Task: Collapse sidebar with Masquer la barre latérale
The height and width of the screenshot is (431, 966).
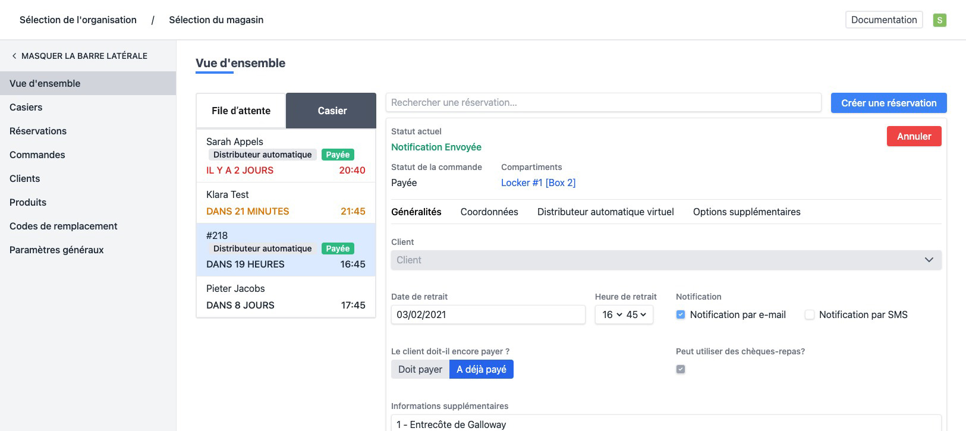Action: coord(79,56)
